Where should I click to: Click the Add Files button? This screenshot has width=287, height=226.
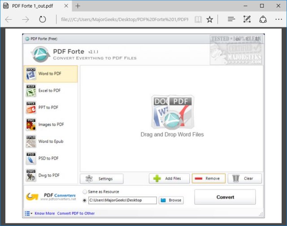[169, 179]
